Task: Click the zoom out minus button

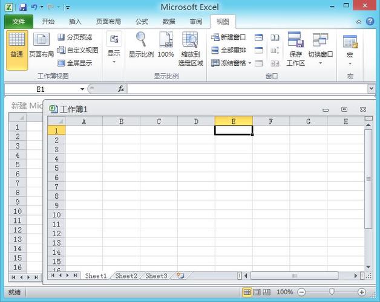Action: click(301, 292)
